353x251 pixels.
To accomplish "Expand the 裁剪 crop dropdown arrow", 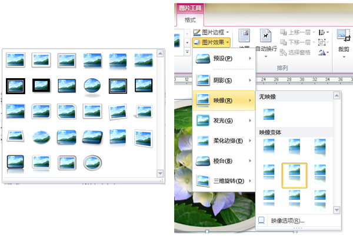I will click(344, 58).
